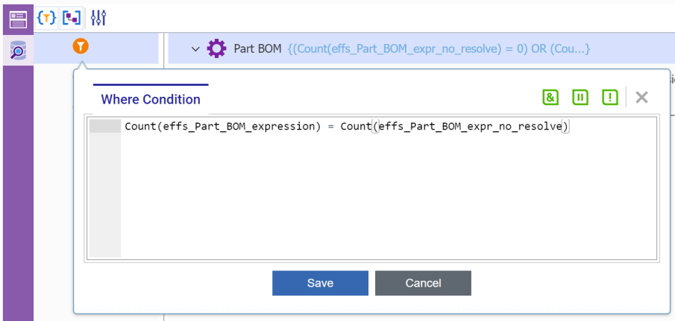Image resolution: width=675 pixels, height=321 pixels.
Task: Insert OR operator with double-bar icon
Action: [x=580, y=98]
